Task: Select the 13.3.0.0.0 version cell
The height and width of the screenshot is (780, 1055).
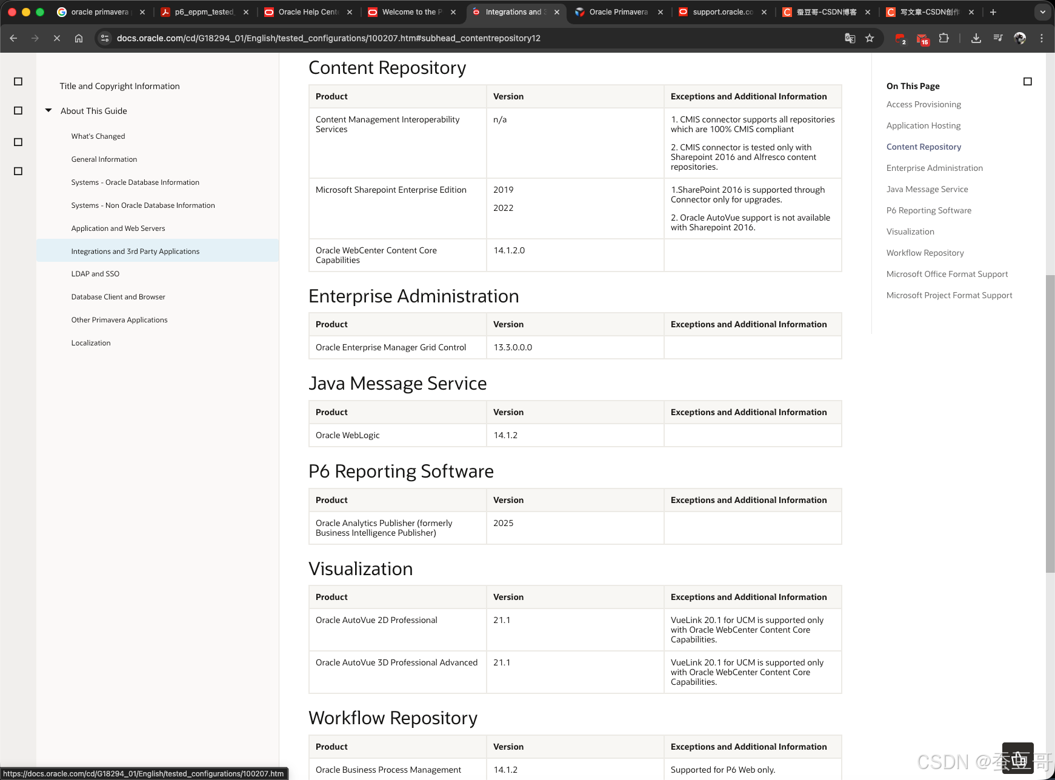Action: click(575, 347)
